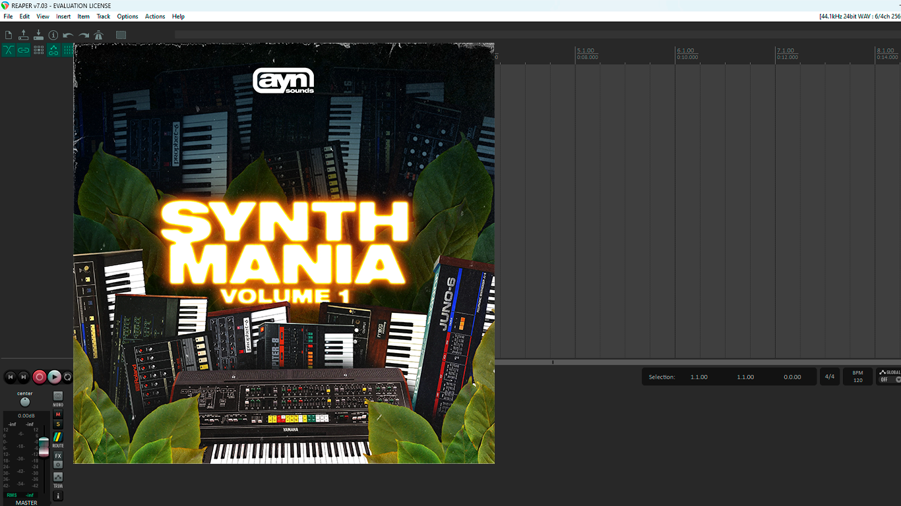Click the selection end 1.1.00 field

(745, 378)
